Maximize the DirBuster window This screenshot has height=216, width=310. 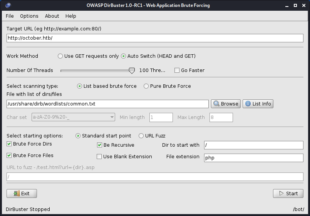tap(295, 5)
